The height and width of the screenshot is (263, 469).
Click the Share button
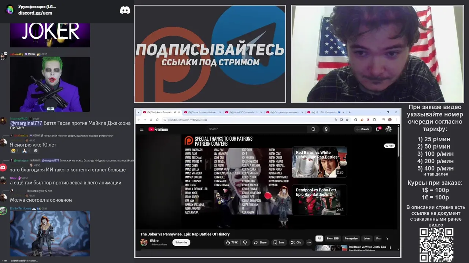click(x=260, y=242)
